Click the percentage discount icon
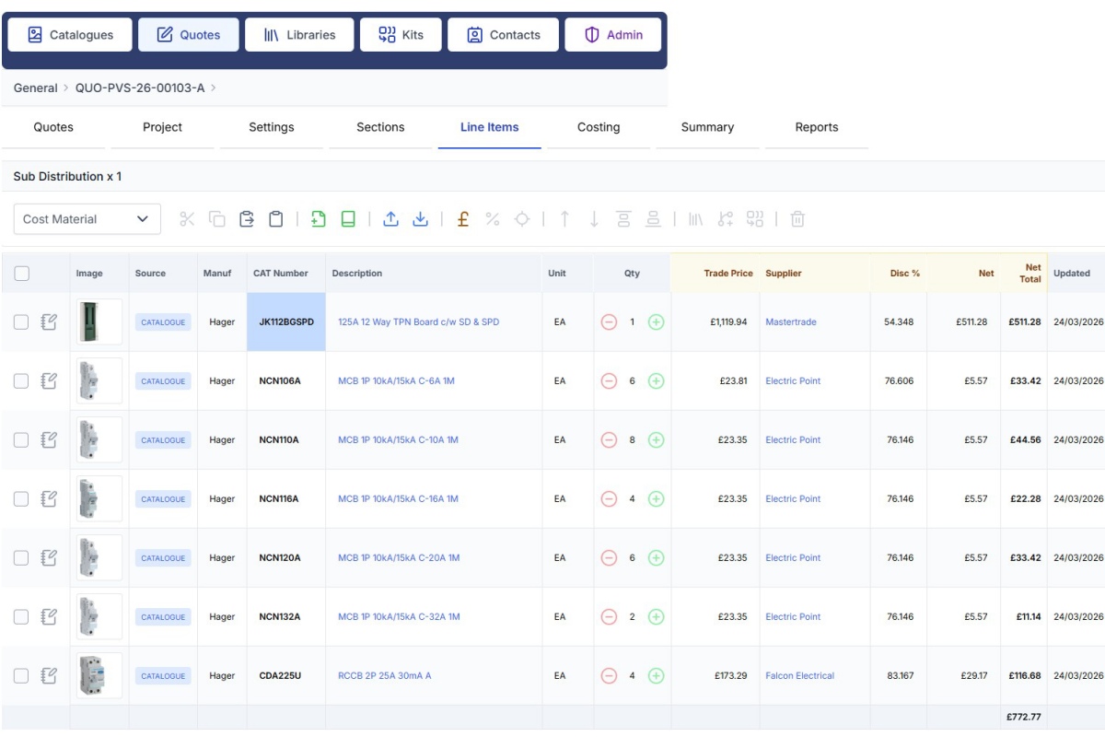Screen dimensions: 1105x737 [x=493, y=219]
